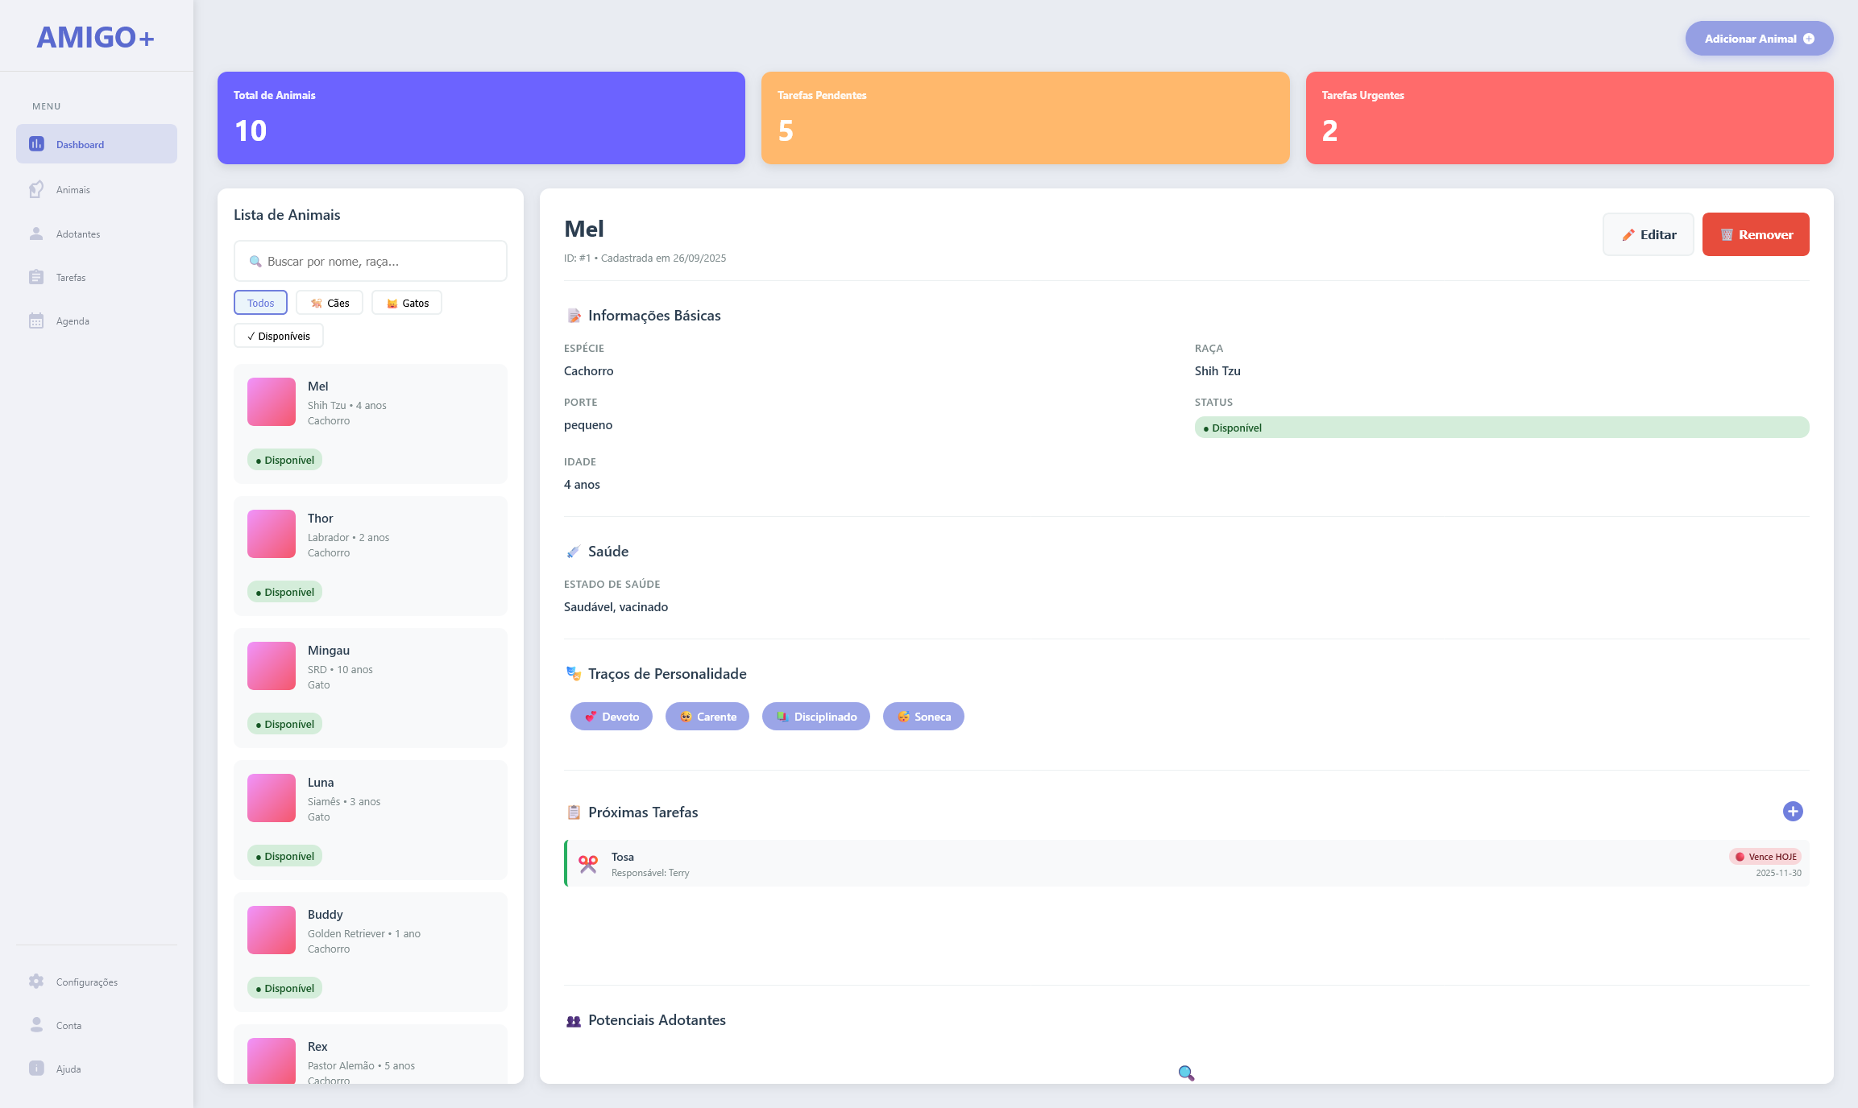Screen dimensions: 1858x1108
Task: Open the Configurações gear icon
Action: click(x=36, y=982)
